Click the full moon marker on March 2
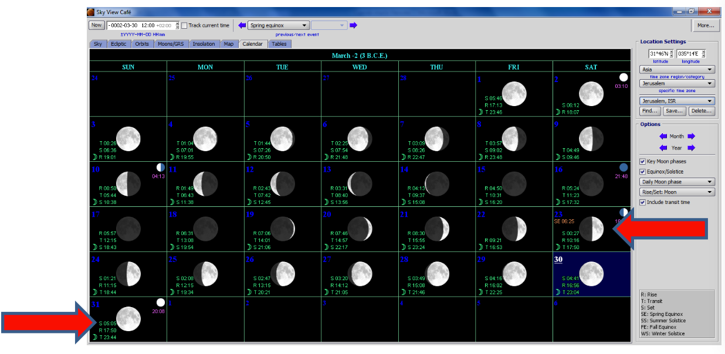Screen dimensions: 725x354 623,77
